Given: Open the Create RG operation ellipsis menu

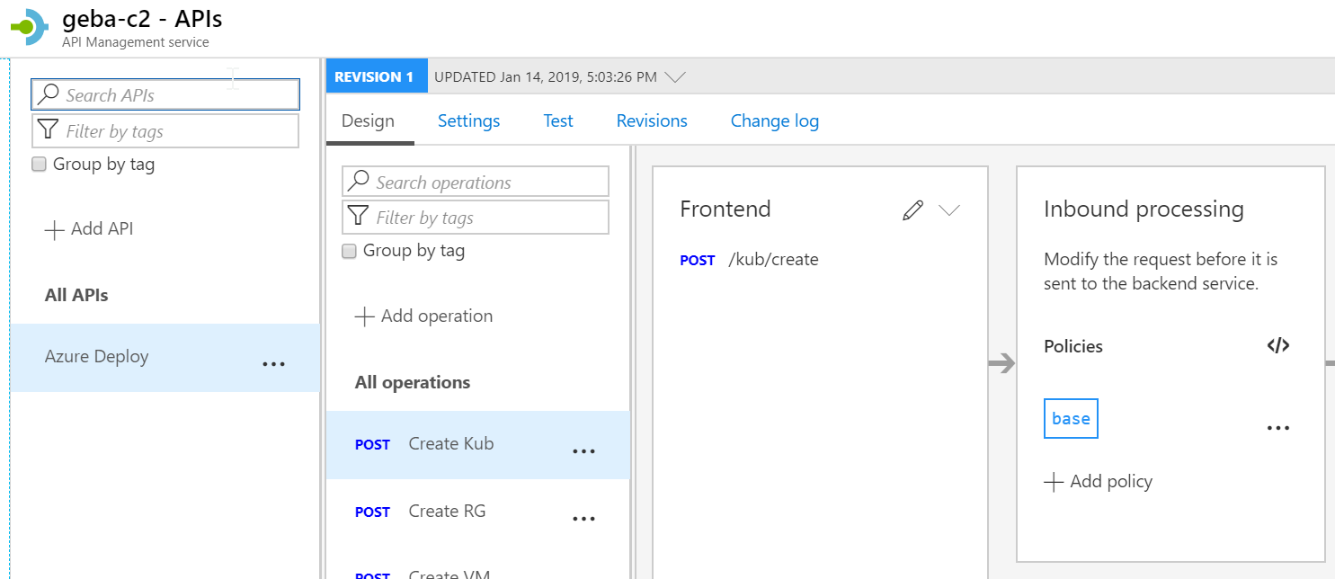Looking at the screenshot, I should tap(583, 519).
